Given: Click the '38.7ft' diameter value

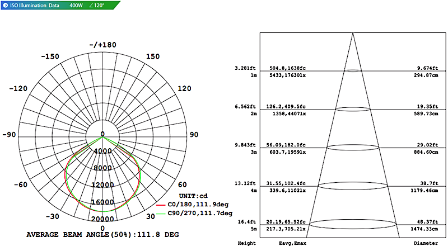Looking at the screenshot, I should click(x=429, y=183).
